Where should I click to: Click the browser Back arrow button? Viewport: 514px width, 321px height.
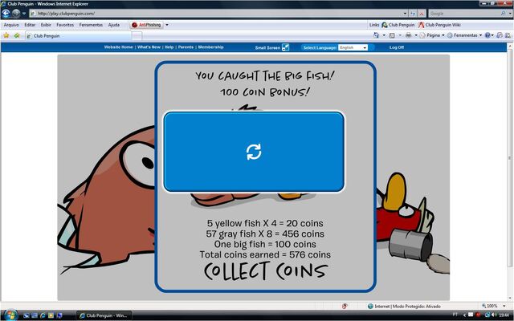(x=6, y=14)
